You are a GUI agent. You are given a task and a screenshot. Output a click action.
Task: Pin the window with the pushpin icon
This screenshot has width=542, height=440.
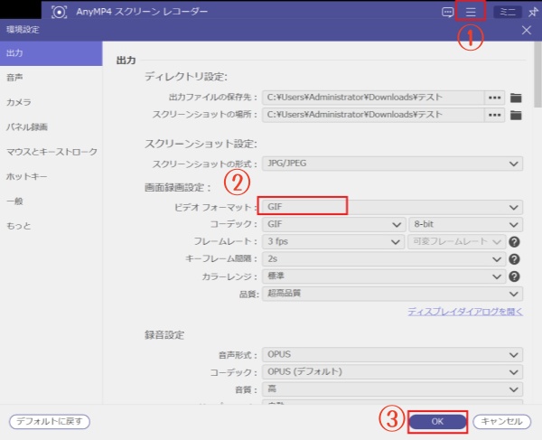[x=533, y=12]
